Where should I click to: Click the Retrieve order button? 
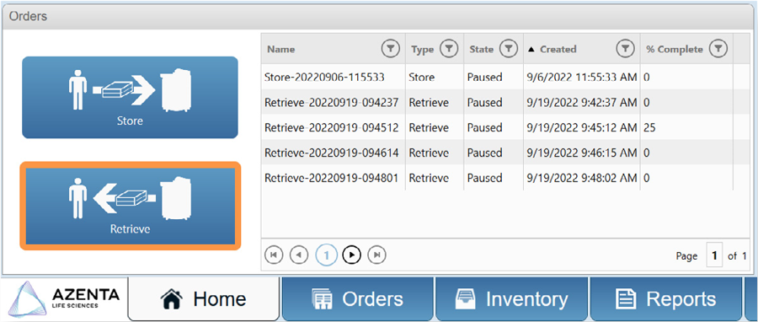pyautogui.click(x=130, y=206)
